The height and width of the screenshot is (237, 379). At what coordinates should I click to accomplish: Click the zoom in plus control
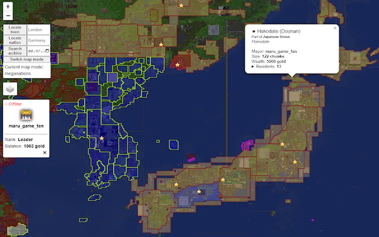tap(8, 7)
